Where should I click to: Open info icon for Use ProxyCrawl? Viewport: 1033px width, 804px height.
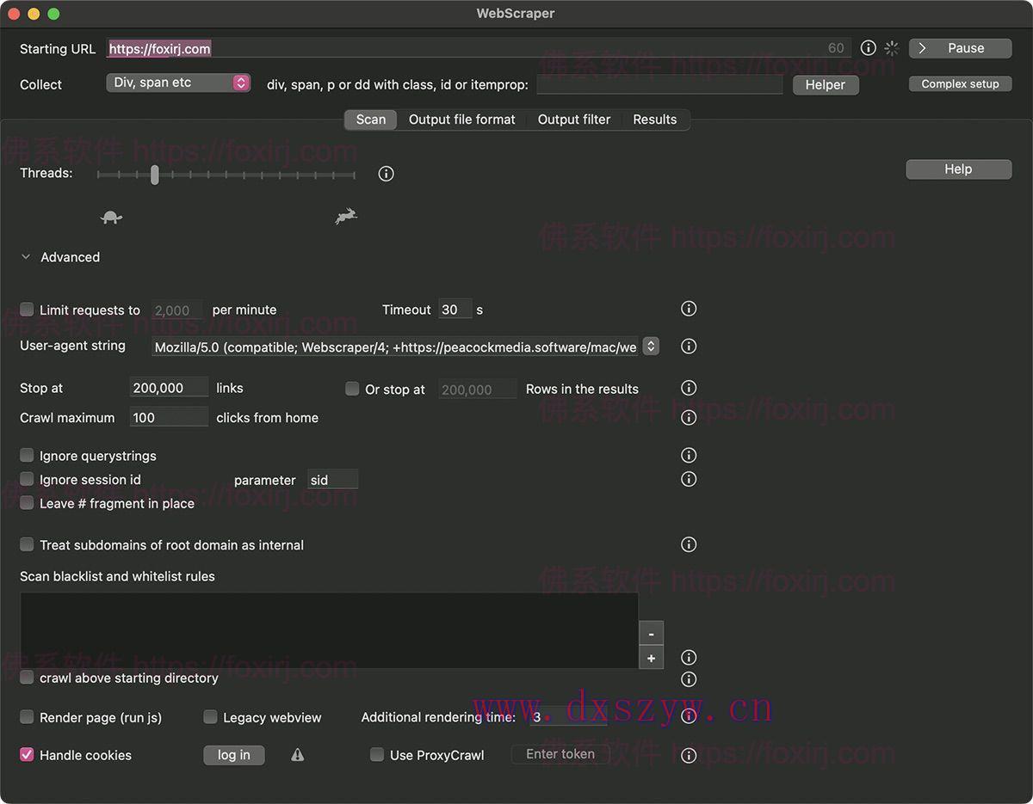689,755
